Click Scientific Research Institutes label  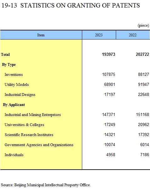click(29, 135)
